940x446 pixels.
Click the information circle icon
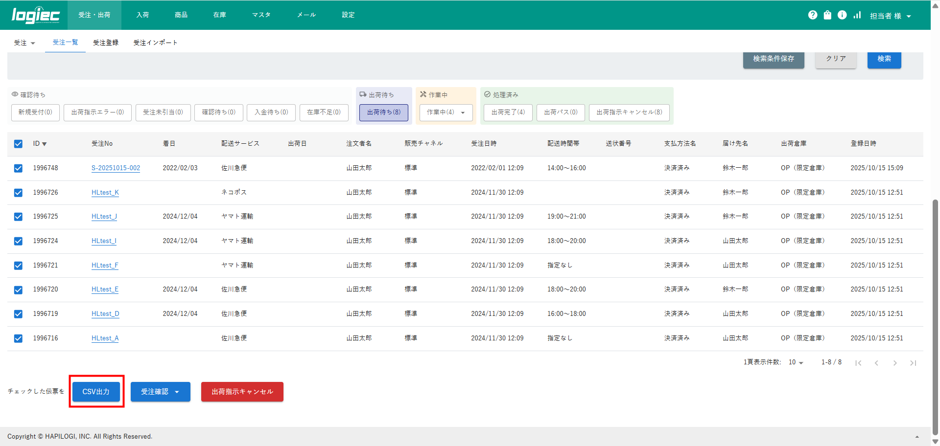click(x=842, y=15)
